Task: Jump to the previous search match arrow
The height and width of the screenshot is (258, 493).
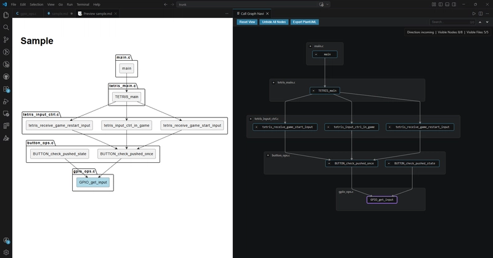Action: (480, 22)
